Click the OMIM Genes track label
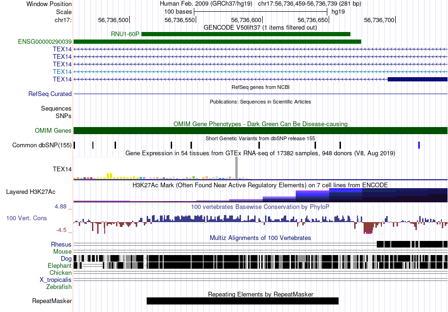Viewport: 448px width, 312px height. coord(53,131)
